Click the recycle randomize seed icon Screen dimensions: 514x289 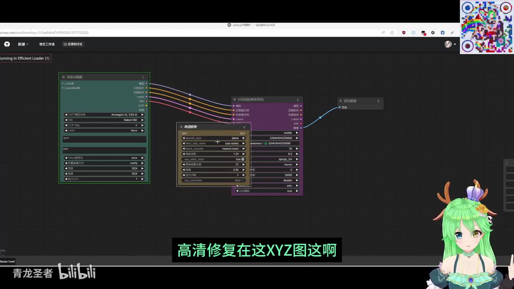point(265,143)
